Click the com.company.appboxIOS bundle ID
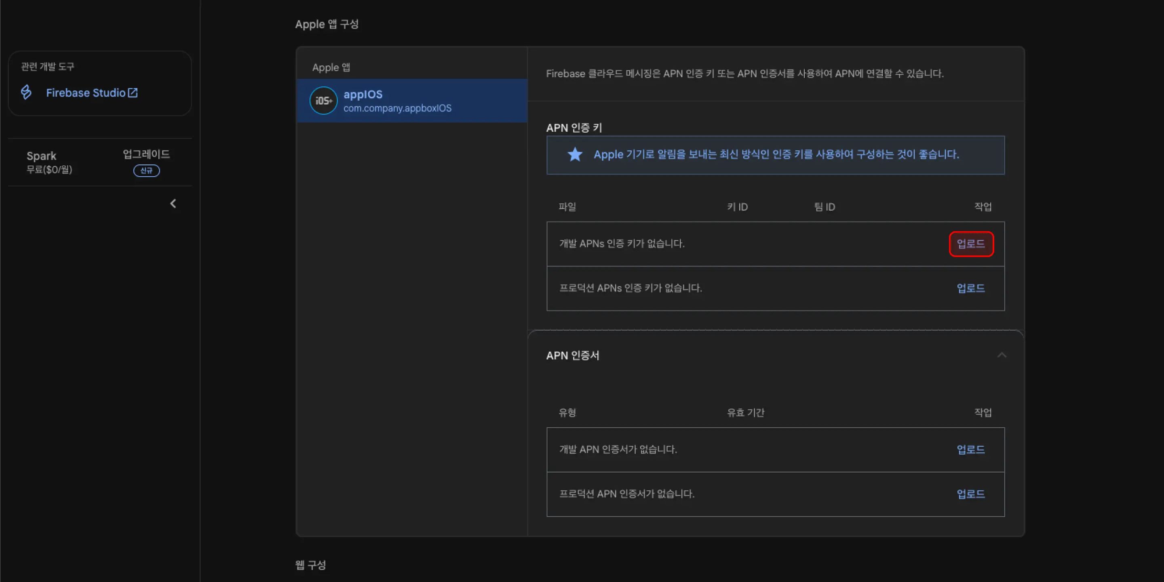Viewport: 1164px width, 582px height. (x=397, y=108)
